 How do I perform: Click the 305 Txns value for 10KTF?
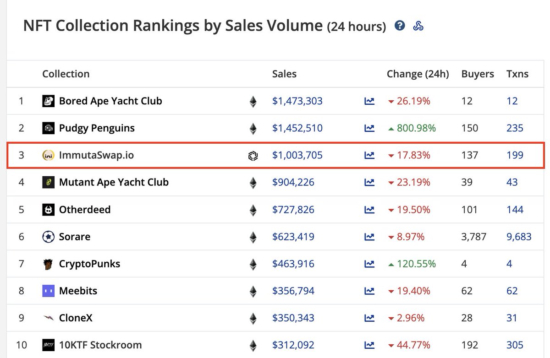[515, 345]
